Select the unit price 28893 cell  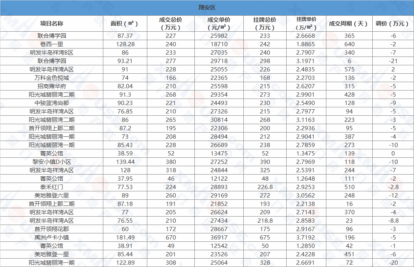[219, 187]
